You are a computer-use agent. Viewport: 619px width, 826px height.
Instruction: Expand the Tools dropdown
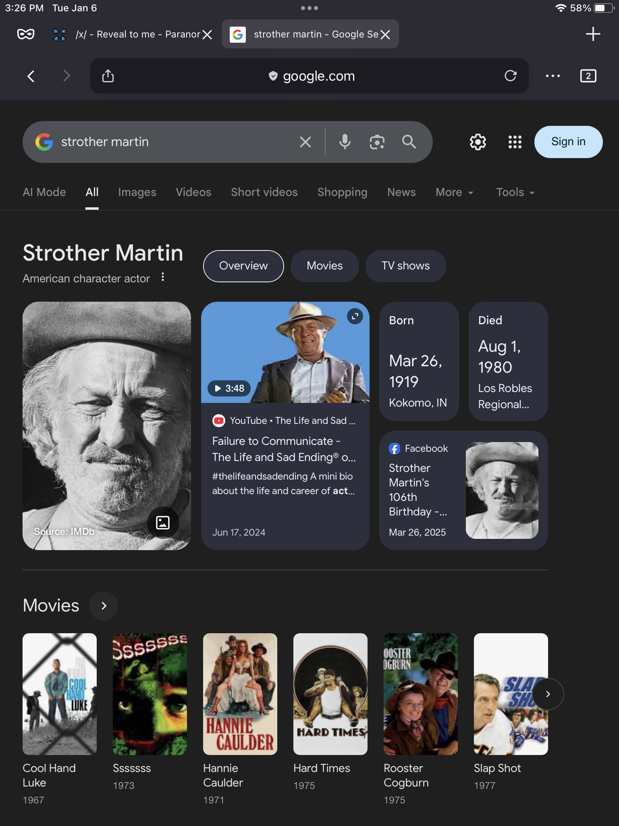pyautogui.click(x=515, y=192)
